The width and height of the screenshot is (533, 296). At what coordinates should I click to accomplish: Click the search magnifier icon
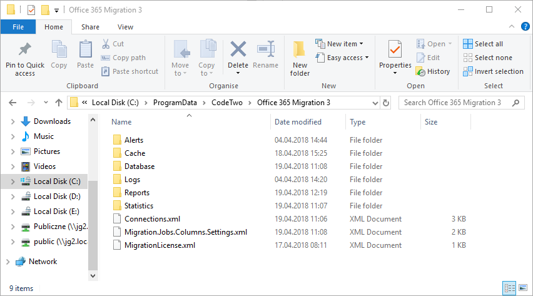tap(515, 103)
